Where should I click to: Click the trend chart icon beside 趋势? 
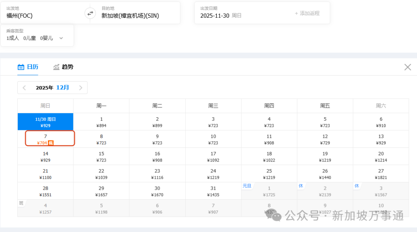(x=56, y=67)
